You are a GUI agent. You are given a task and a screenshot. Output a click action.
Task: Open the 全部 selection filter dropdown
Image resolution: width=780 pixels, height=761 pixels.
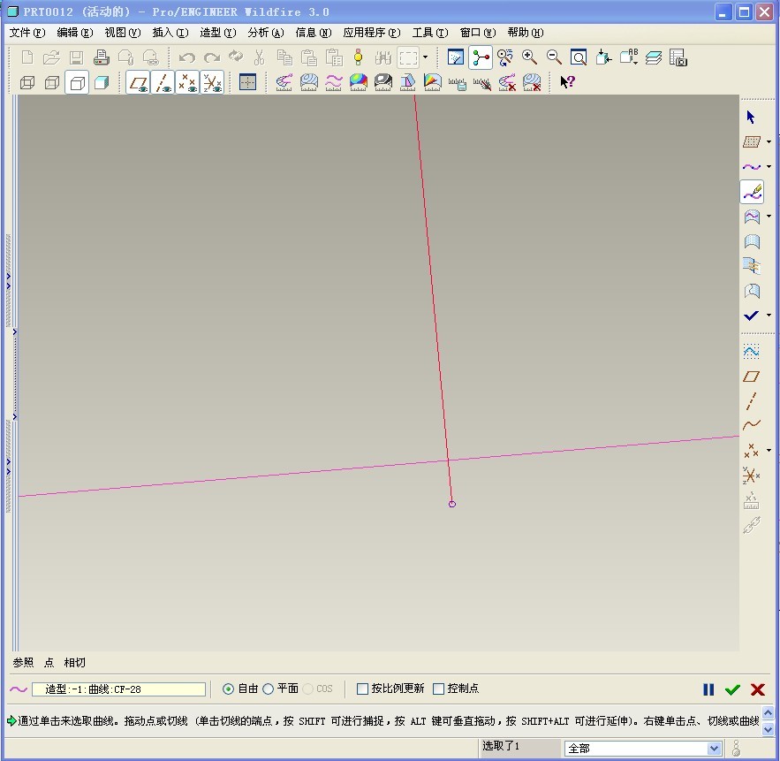[x=714, y=748]
